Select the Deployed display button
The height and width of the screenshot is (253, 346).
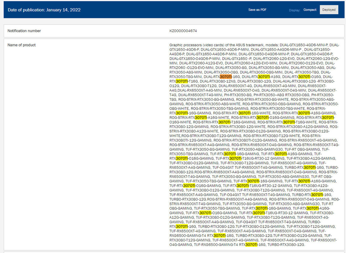[329, 10]
